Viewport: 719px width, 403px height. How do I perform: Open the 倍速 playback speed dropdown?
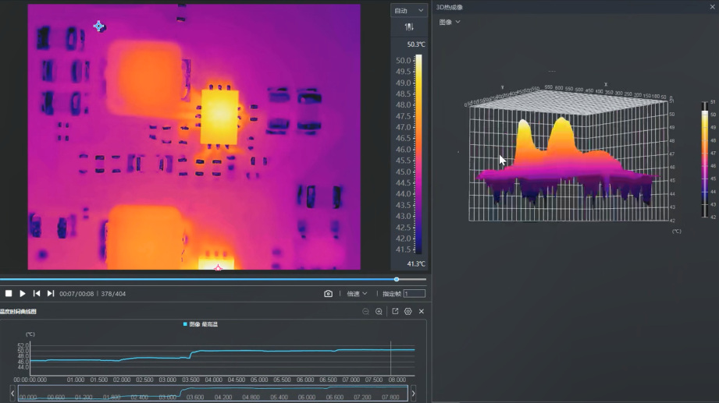coord(357,294)
